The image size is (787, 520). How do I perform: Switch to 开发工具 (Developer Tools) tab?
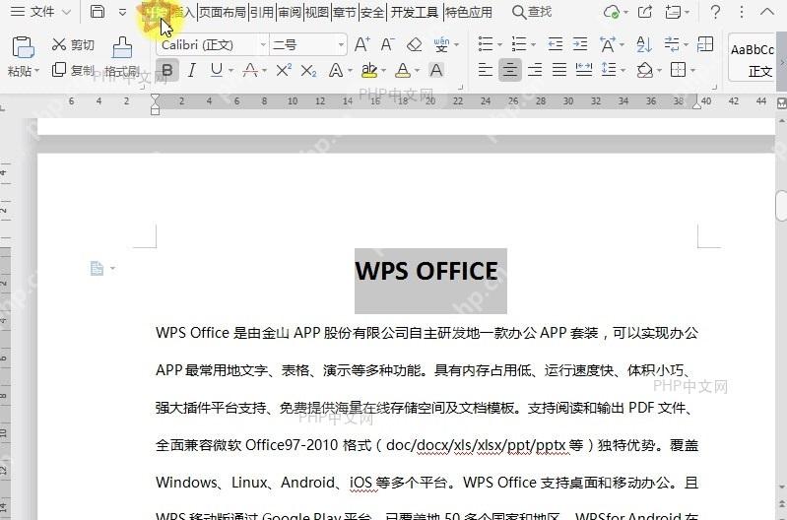415,12
